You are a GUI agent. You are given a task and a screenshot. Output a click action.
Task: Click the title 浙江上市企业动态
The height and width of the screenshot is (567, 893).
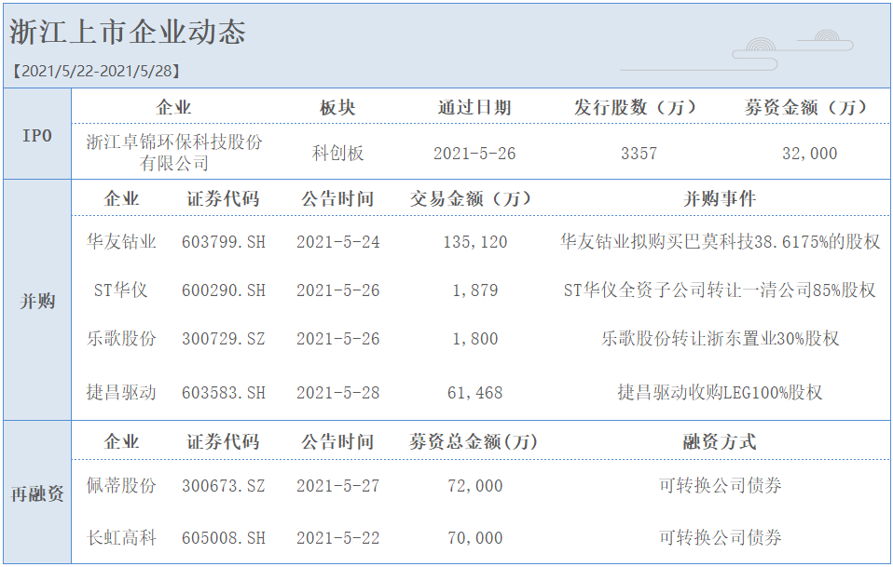(128, 32)
